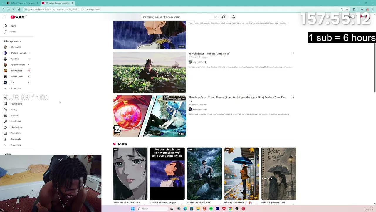Screen dimensions: 376x212
Task: Open Microsoft Edge from the taskbar
Action: [185, 208]
